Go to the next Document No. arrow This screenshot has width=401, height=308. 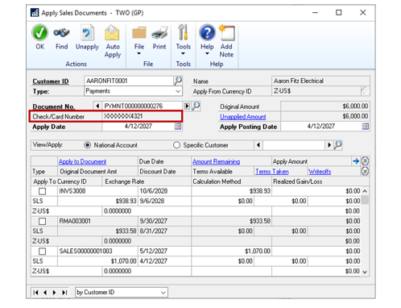click(187, 106)
